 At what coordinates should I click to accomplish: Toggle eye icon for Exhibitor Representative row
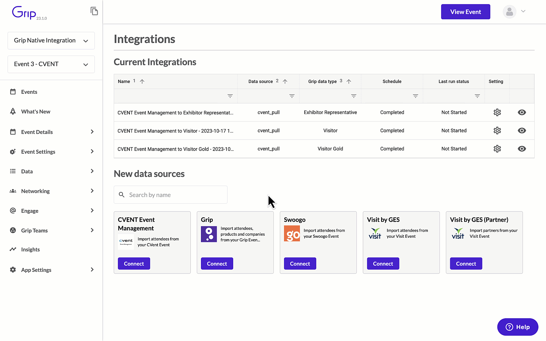point(522,112)
